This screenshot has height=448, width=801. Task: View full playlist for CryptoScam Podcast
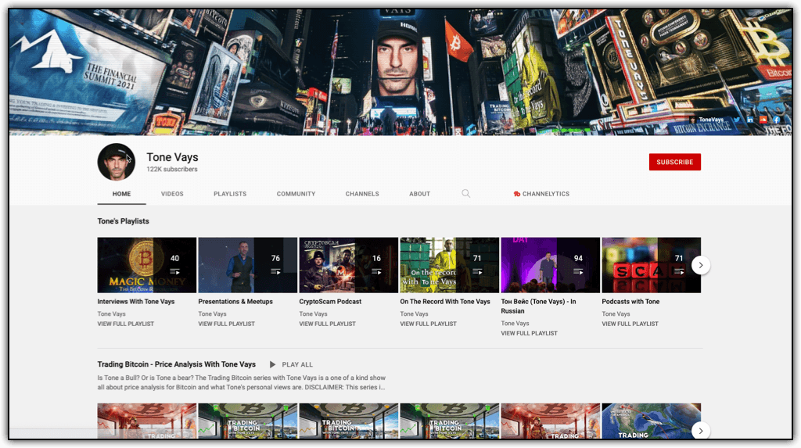coord(328,324)
